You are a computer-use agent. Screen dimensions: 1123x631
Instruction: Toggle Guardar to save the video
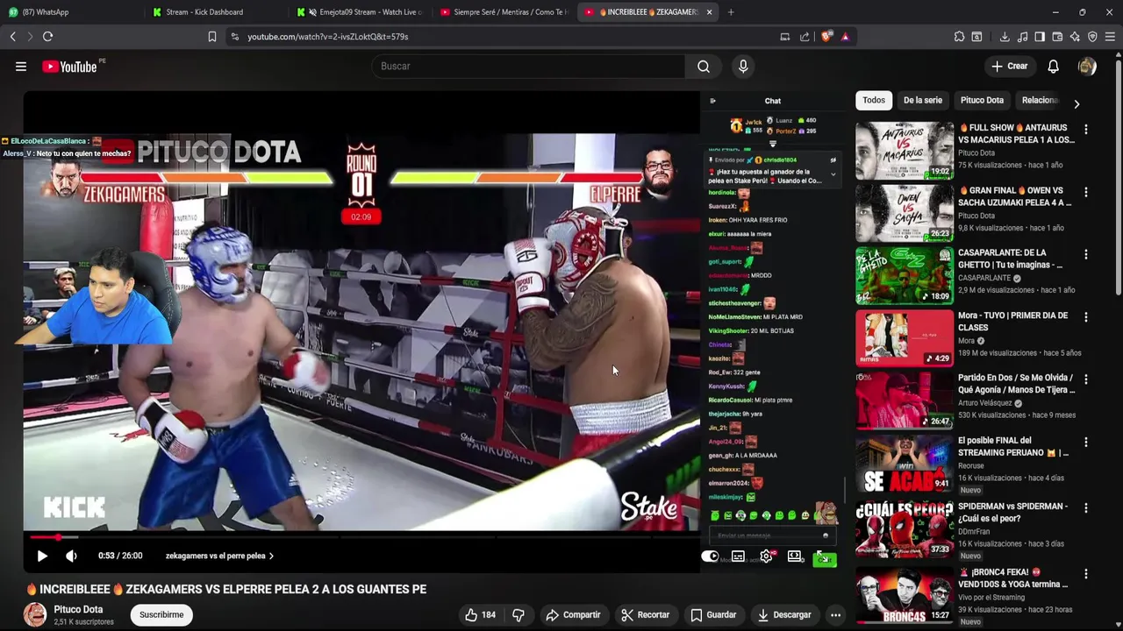(713, 615)
